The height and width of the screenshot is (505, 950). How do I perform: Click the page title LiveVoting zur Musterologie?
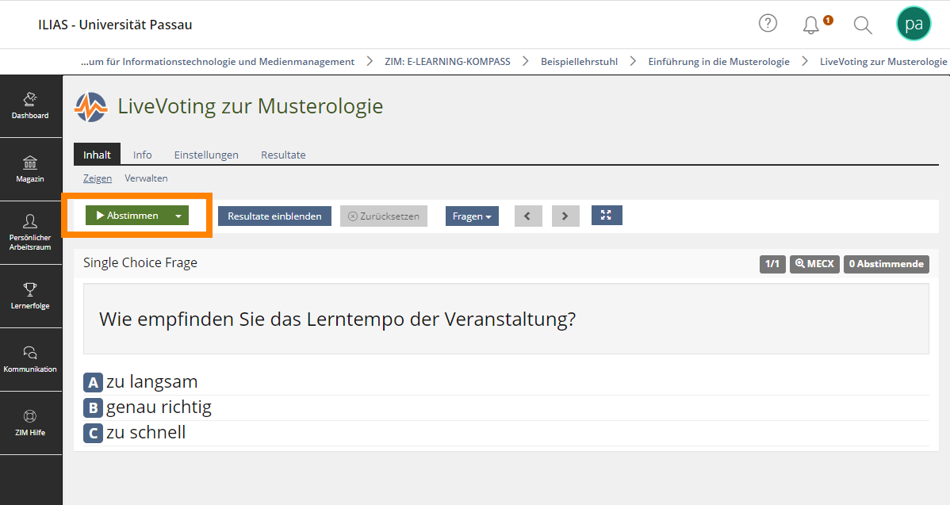(x=251, y=106)
